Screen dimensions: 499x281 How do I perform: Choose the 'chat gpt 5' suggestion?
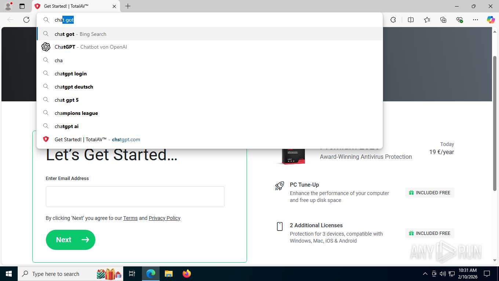coord(210,100)
